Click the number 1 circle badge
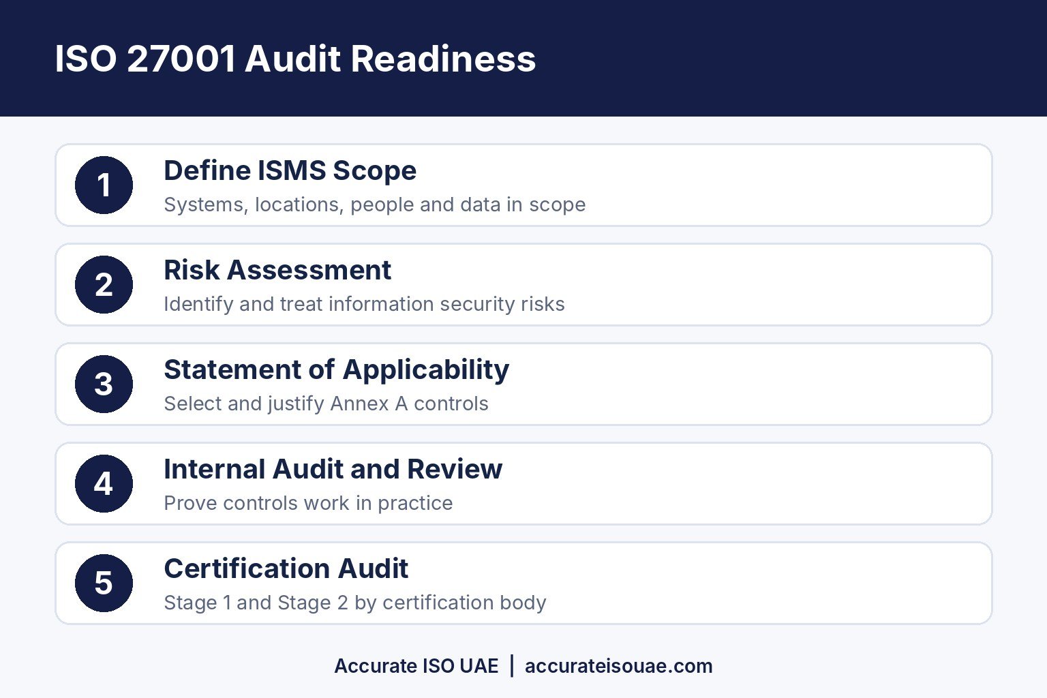 click(104, 185)
